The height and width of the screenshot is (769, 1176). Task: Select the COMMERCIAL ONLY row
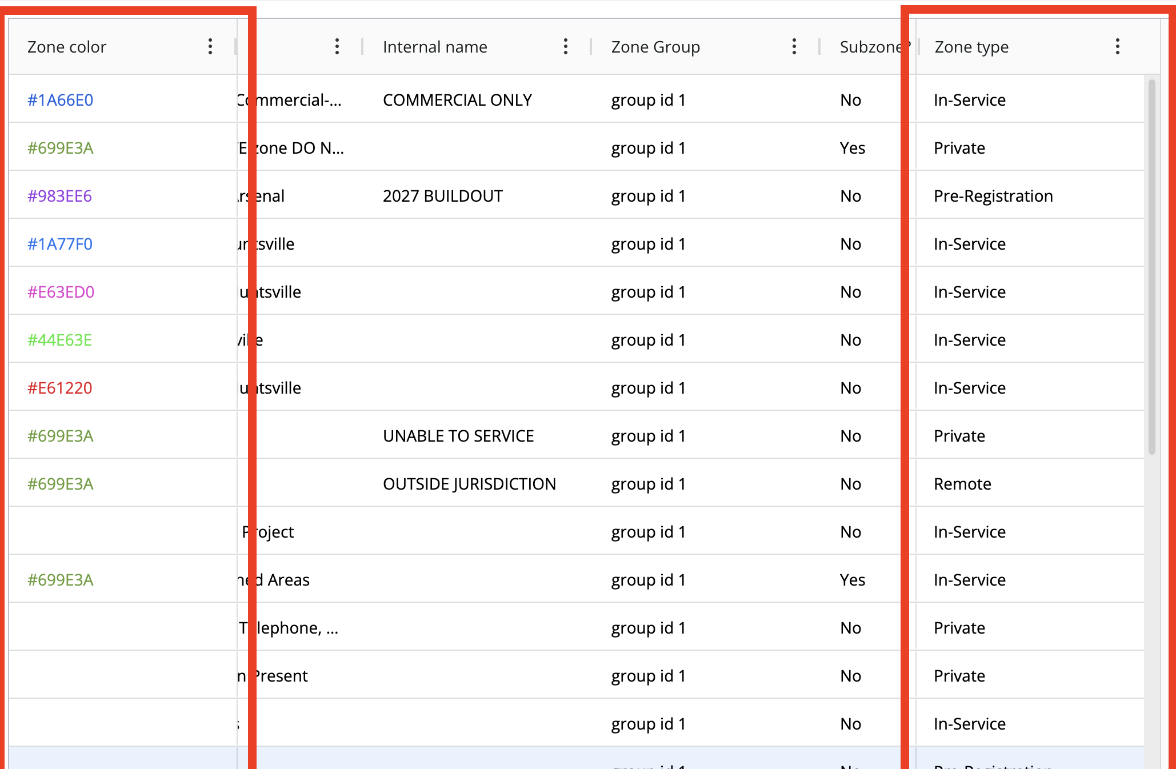457,99
